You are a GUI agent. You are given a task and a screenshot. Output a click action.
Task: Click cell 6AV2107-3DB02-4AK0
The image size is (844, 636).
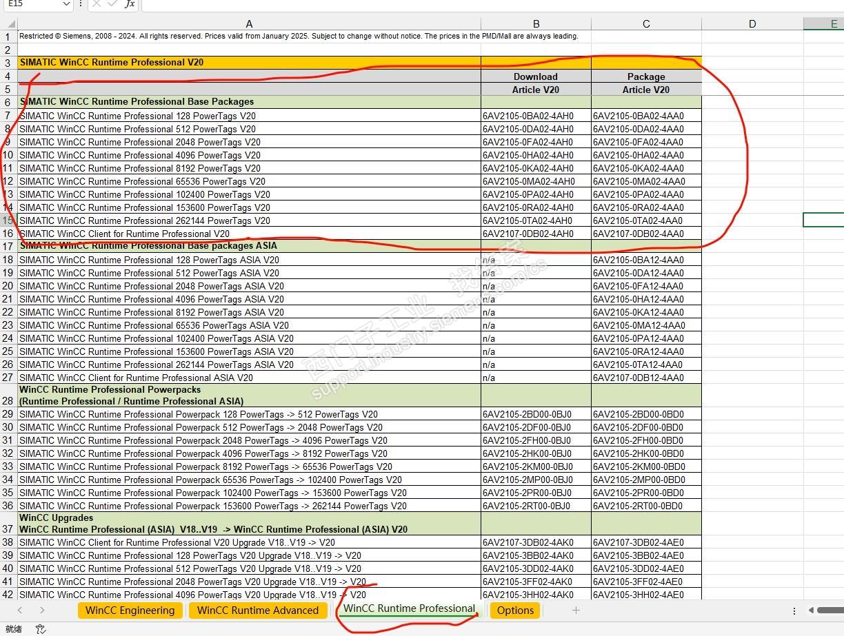pos(536,542)
